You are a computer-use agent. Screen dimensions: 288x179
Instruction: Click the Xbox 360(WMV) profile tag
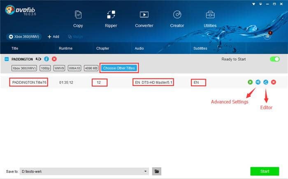(24, 68)
